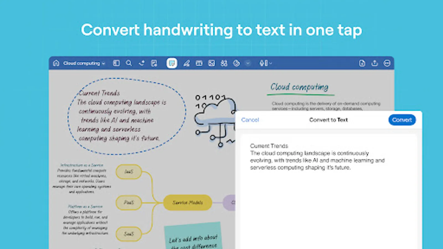Cancel the Convert to Text dialog
The height and width of the screenshot is (249, 443).
[250, 120]
